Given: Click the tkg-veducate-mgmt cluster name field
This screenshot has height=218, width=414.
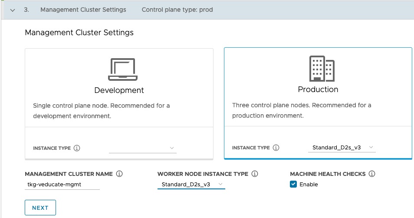Looking at the screenshot, I should click(62, 185).
